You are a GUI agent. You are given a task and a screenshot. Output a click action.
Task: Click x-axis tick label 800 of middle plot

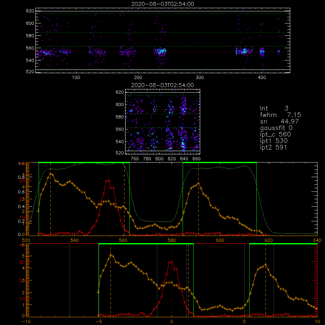click(x=159, y=159)
